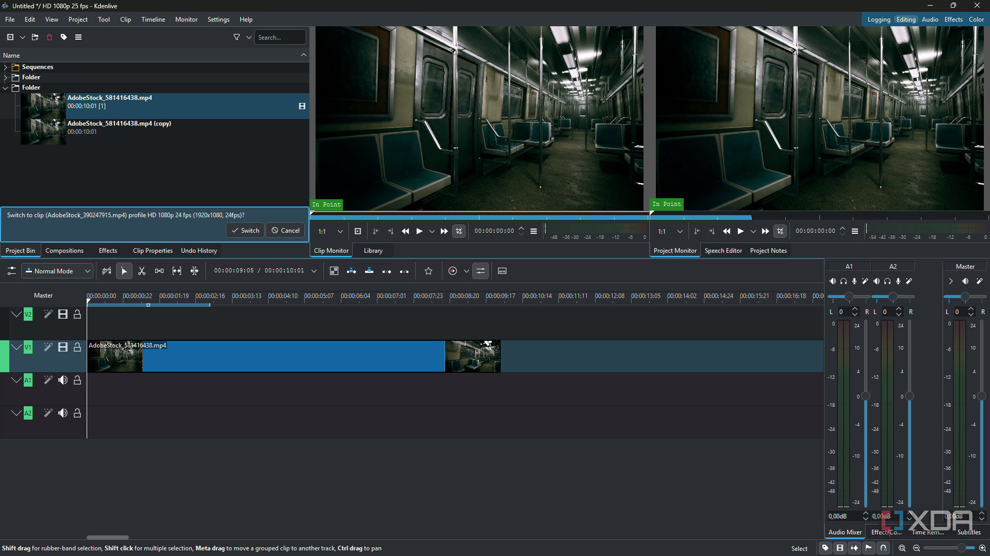Open timecode format dropdown in timeline toolbar

(314, 271)
